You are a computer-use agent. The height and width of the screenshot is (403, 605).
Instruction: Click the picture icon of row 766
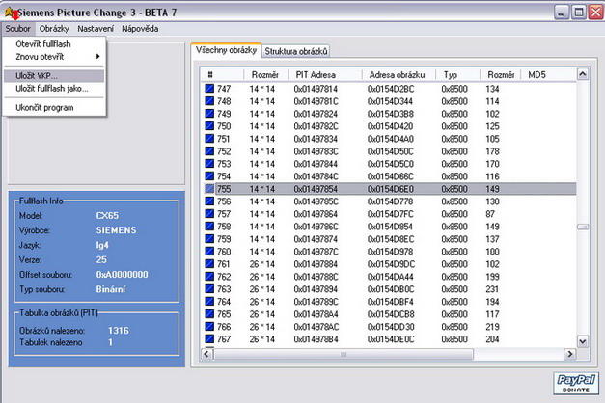209,327
